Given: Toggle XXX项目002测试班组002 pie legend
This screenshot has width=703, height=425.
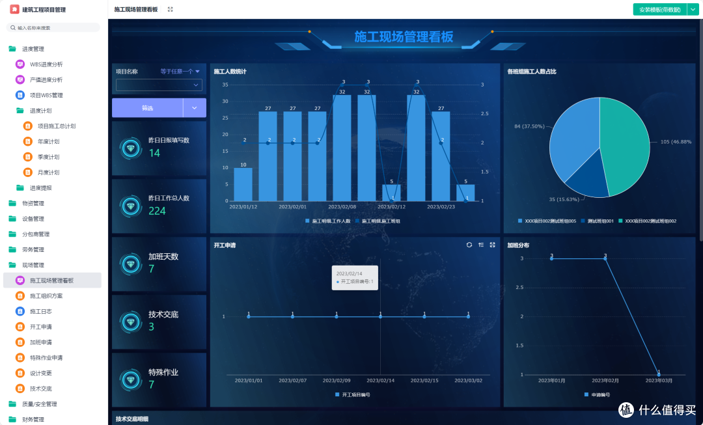Looking at the screenshot, I should point(648,221).
